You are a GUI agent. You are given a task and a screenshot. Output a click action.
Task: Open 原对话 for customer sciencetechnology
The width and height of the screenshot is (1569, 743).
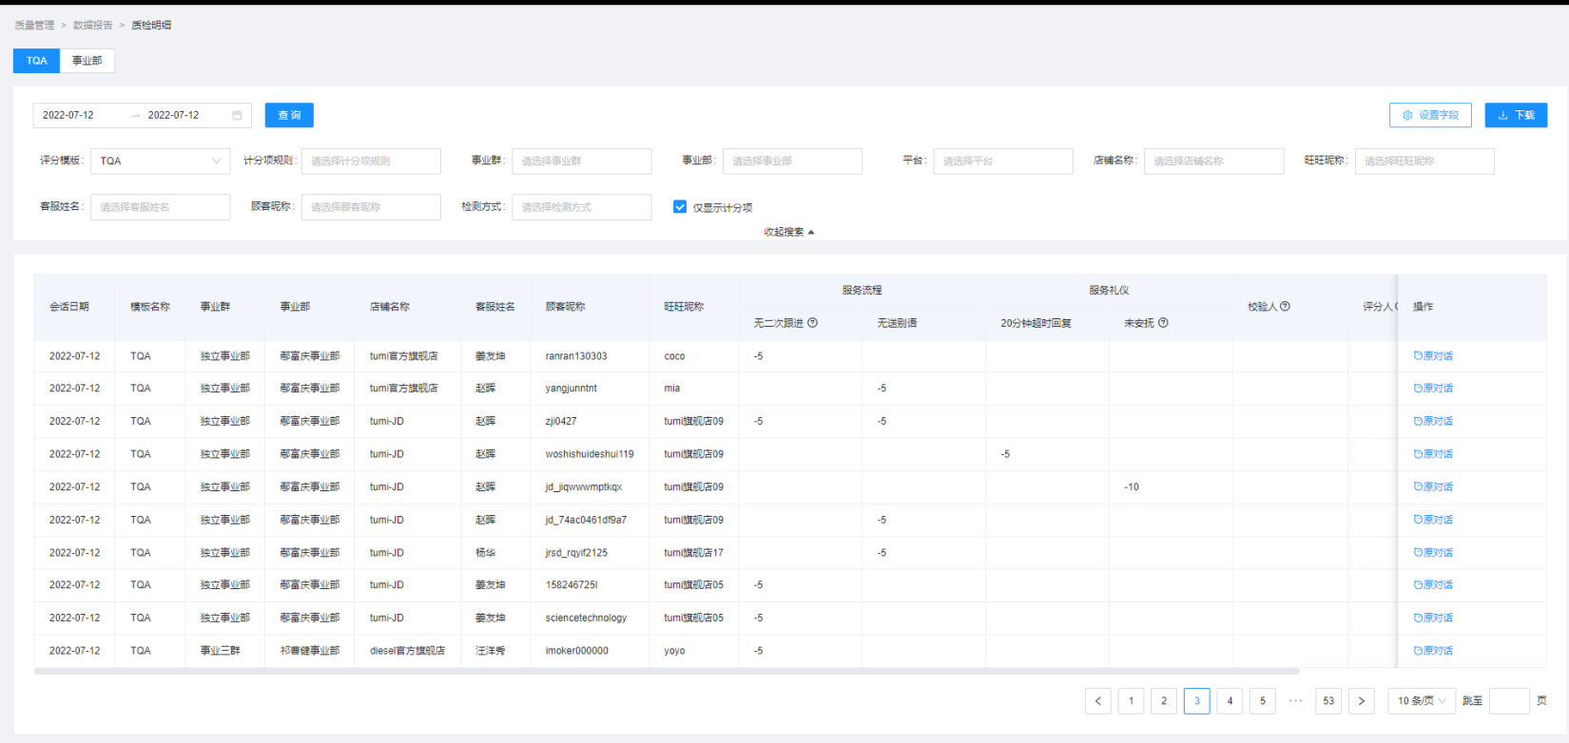tap(1433, 618)
